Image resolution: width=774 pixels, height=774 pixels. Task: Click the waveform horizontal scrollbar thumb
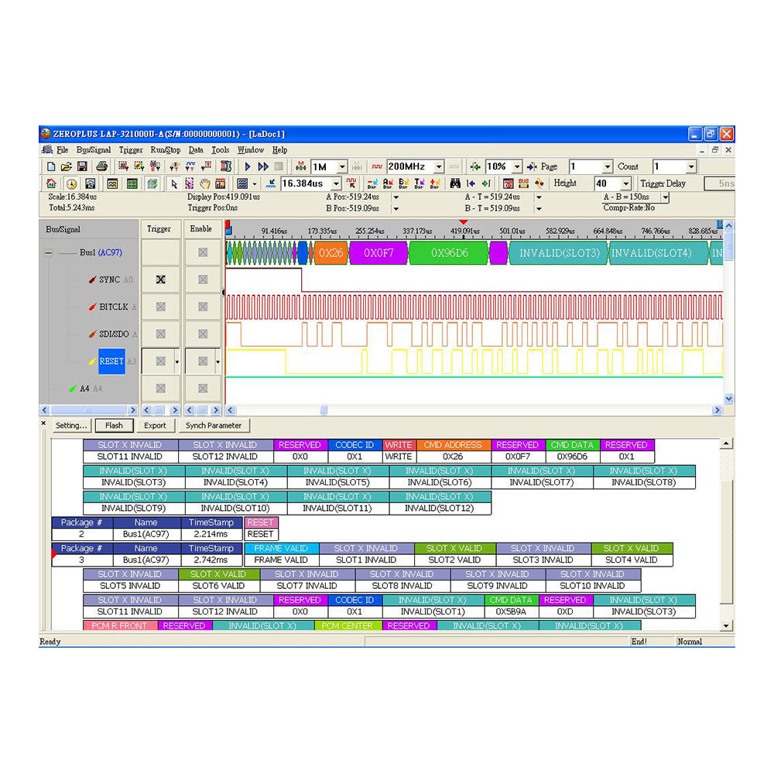click(324, 410)
